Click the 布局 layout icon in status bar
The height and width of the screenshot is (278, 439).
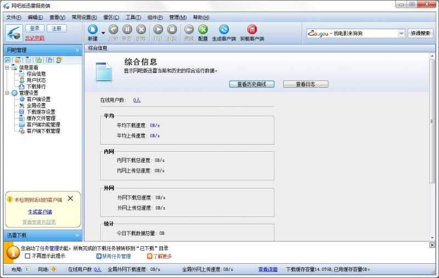point(28,269)
